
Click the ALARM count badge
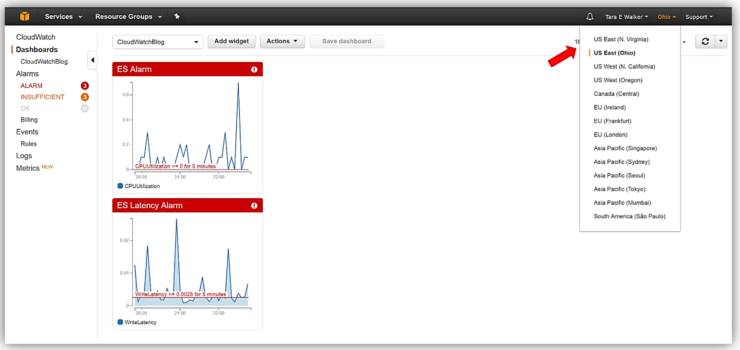(x=85, y=86)
